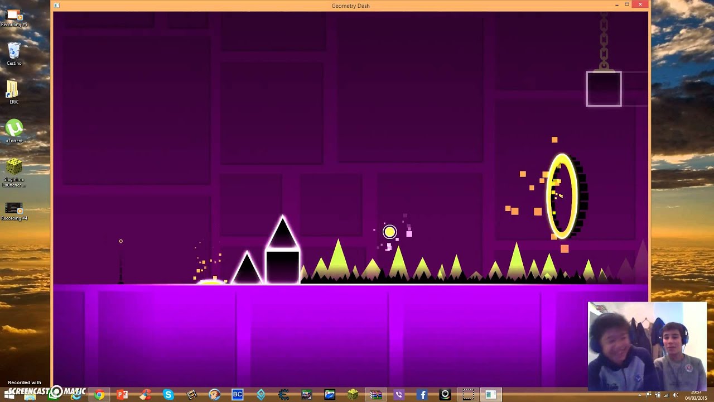
Task: Open the yellow cube launcher on taskbar
Action: click(x=353, y=395)
